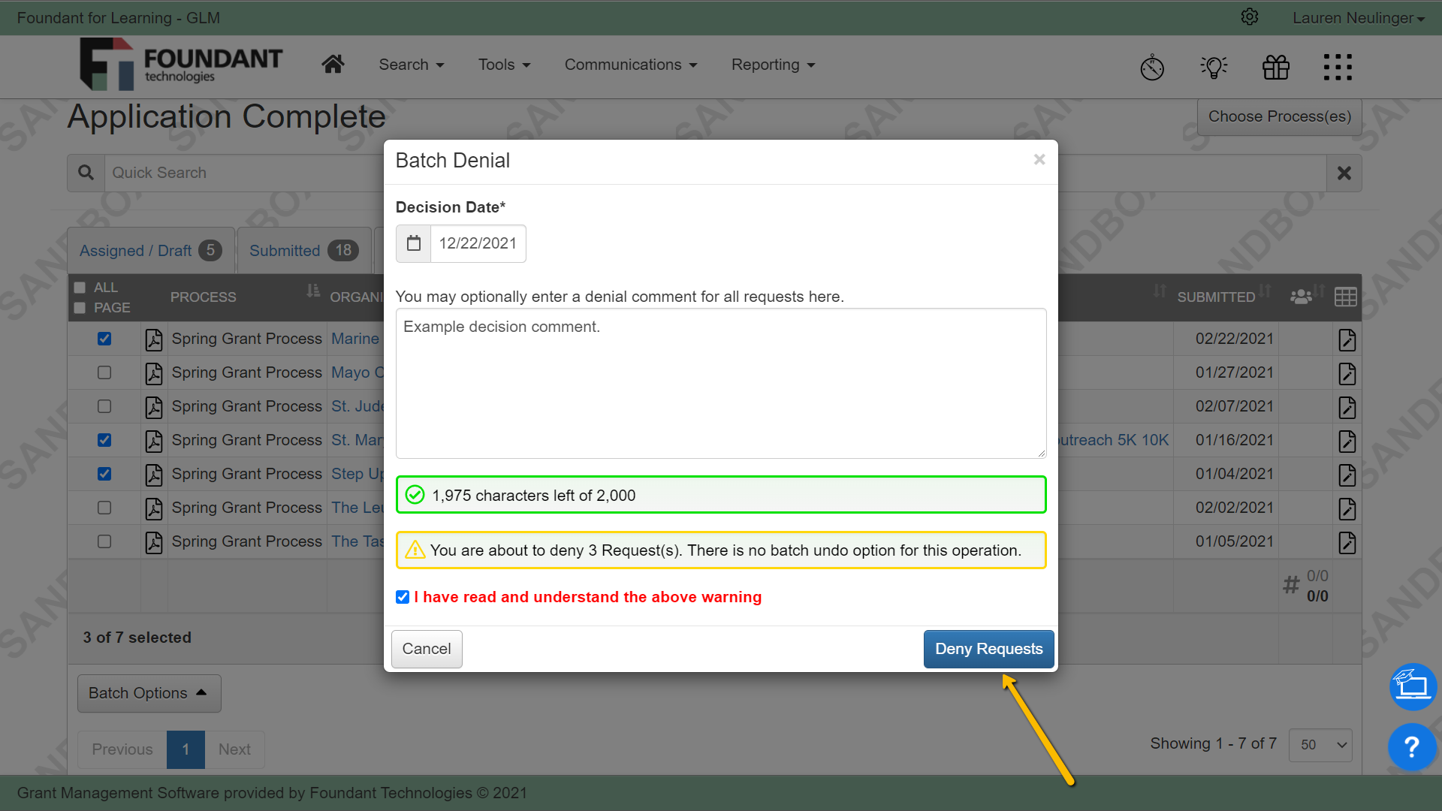This screenshot has width=1442, height=811.
Task: Click the Home icon in the navigation
Action: pyautogui.click(x=333, y=64)
